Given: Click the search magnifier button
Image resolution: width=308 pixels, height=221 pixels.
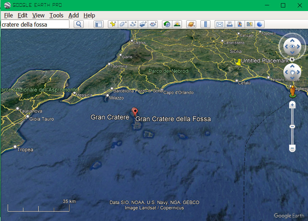Looking at the screenshot, I should coord(79,24).
